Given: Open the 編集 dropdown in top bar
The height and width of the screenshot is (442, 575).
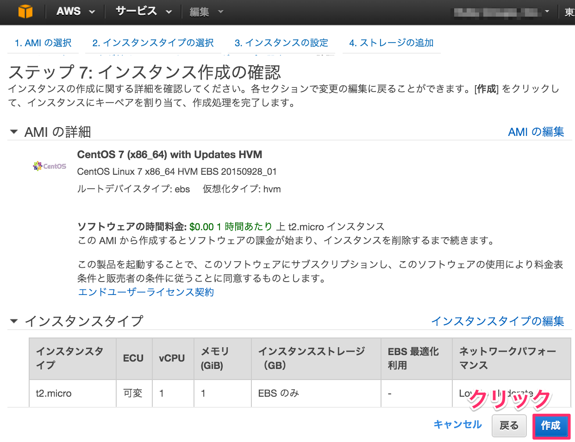Looking at the screenshot, I should [206, 12].
